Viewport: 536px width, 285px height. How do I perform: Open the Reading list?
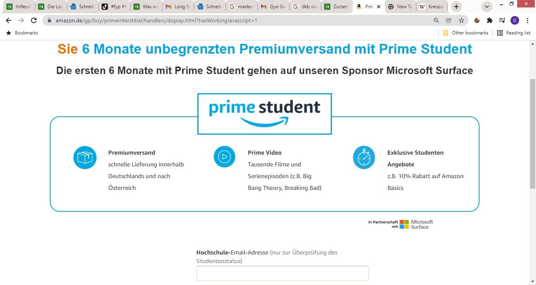click(514, 33)
